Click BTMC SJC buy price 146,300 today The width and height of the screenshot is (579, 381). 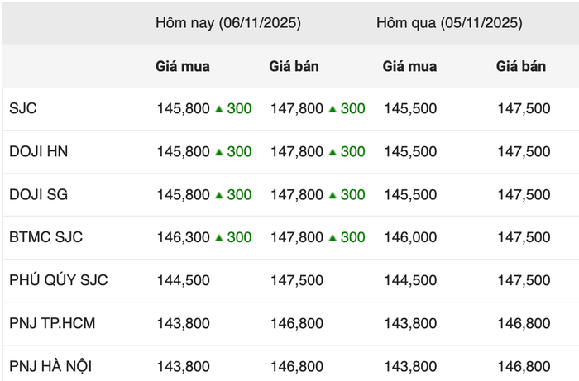(x=183, y=237)
